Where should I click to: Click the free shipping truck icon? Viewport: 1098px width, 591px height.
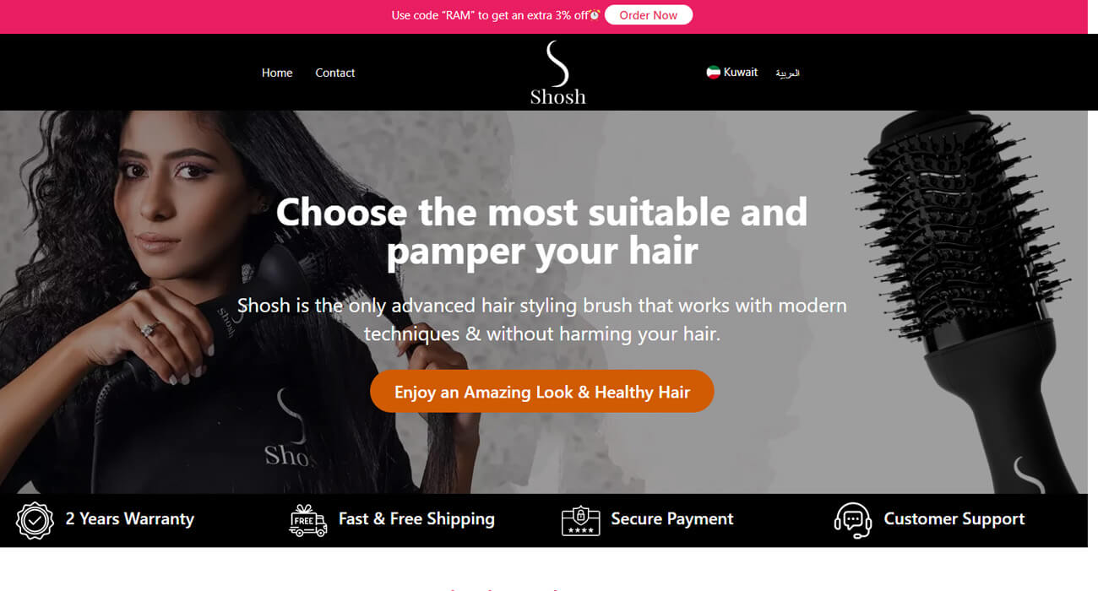point(307,520)
